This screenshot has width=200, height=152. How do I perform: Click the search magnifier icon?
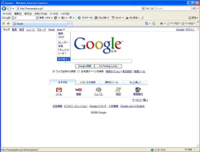(194, 8)
